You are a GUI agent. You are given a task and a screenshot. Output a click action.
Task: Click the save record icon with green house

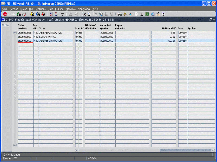click(19, 14)
